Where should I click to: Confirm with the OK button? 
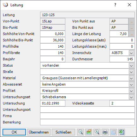pyautogui.click(x=14, y=132)
